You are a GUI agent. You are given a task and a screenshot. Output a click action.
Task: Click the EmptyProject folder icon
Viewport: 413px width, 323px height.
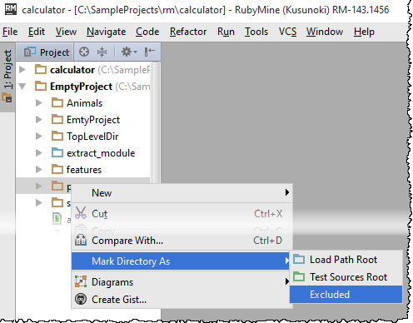tap(41, 86)
